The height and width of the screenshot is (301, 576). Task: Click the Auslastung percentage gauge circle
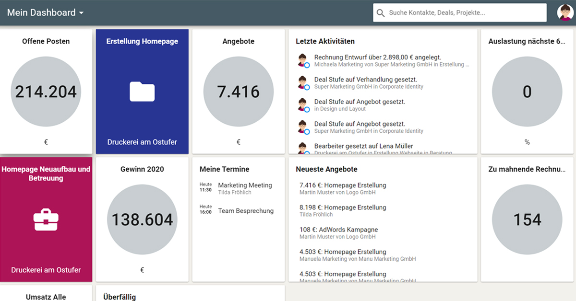pyautogui.click(x=527, y=92)
